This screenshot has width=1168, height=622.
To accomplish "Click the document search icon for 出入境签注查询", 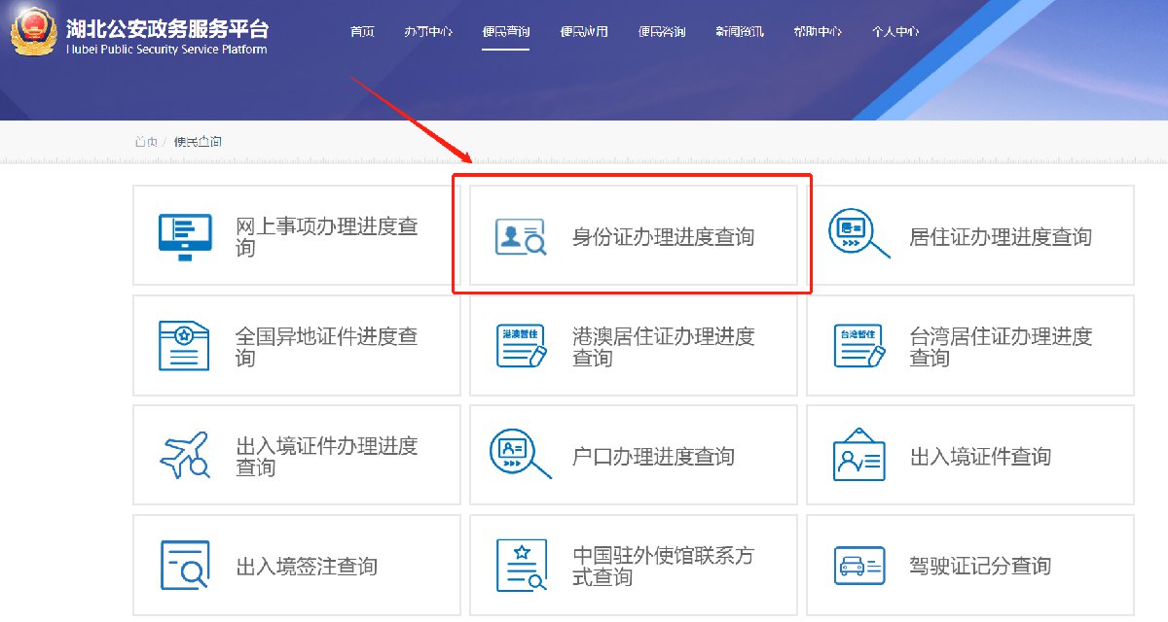I will [184, 565].
